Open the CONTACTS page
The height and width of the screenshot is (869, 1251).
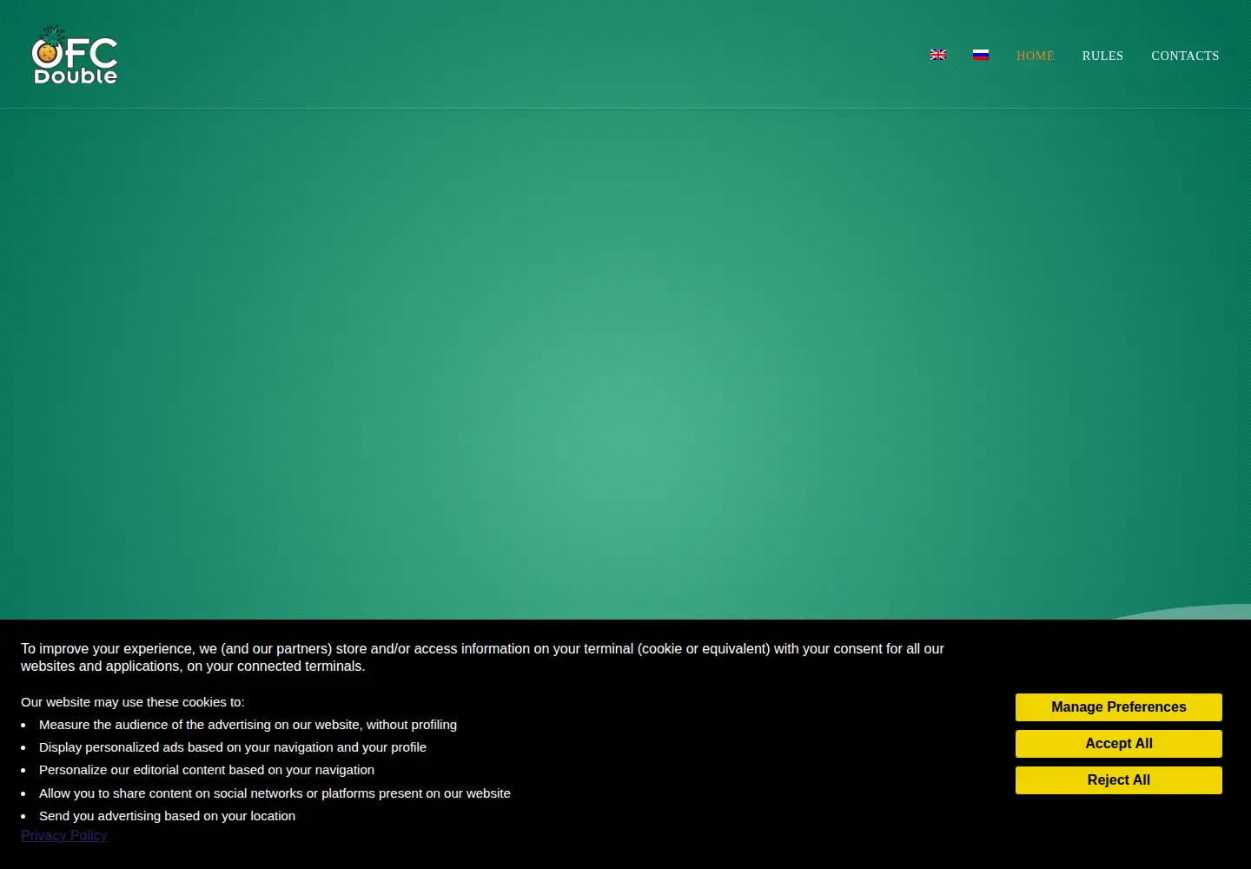tap(1185, 56)
